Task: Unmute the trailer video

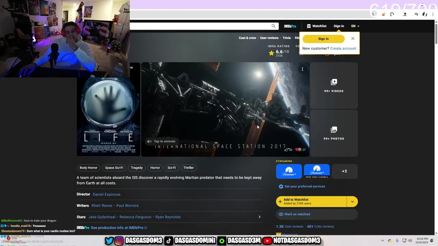Action: coord(161,141)
